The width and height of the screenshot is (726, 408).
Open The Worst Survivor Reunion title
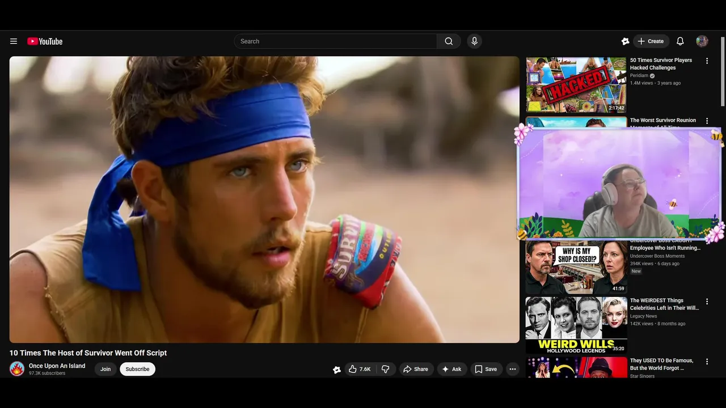[x=663, y=121]
